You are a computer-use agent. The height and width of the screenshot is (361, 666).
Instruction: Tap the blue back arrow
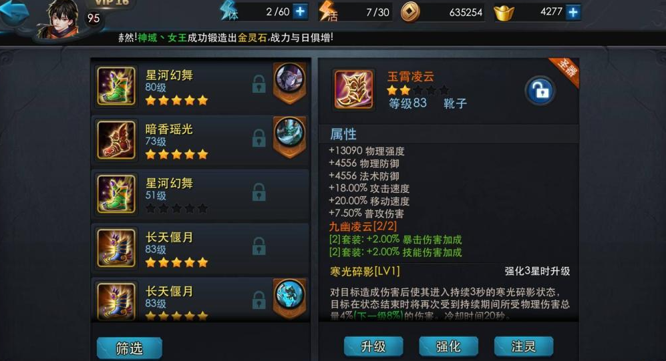[x=15, y=13]
